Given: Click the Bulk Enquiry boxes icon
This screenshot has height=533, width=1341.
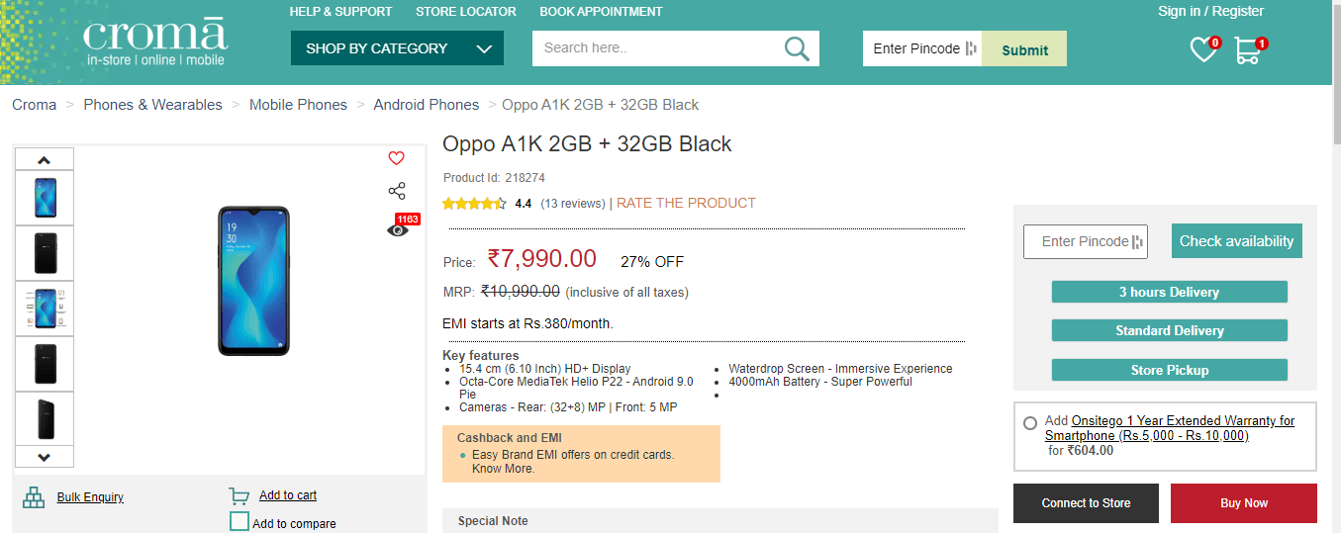Looking at the screenshot, I should point(35,497).
